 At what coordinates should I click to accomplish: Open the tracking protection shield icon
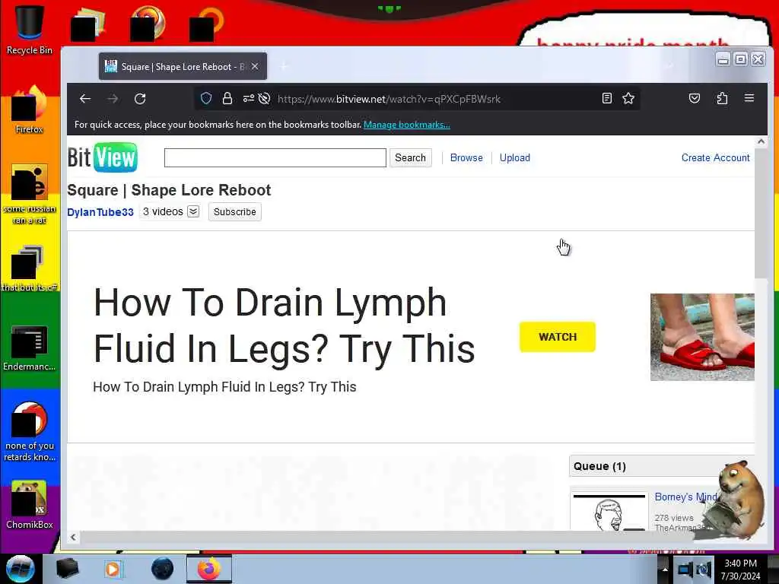pos(206,98)
